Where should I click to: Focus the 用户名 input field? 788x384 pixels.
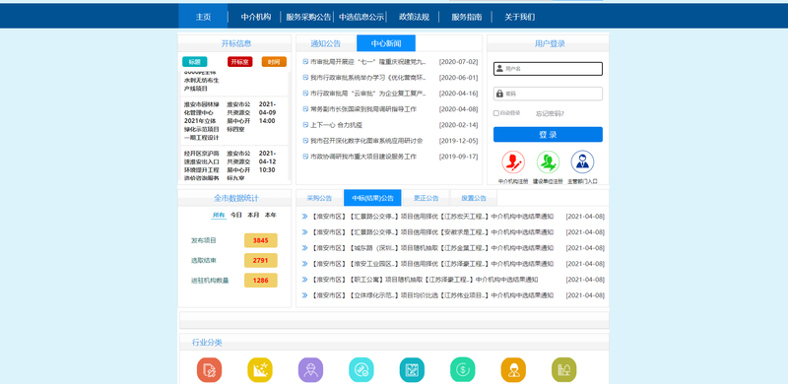click(548, 68)
